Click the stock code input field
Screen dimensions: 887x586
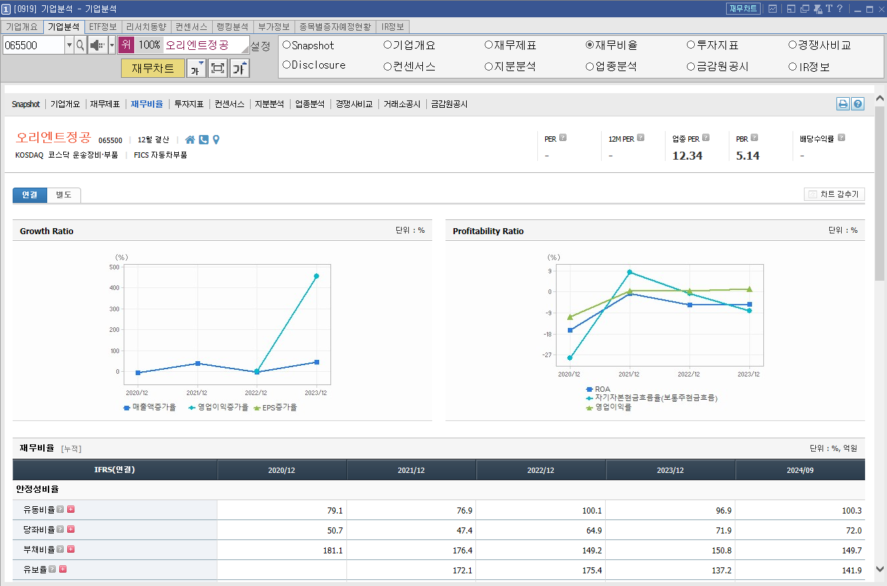pyautogui.click(x=33, y=45)
